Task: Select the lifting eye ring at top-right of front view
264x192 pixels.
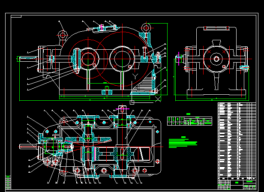Action: tap(146, 28)
